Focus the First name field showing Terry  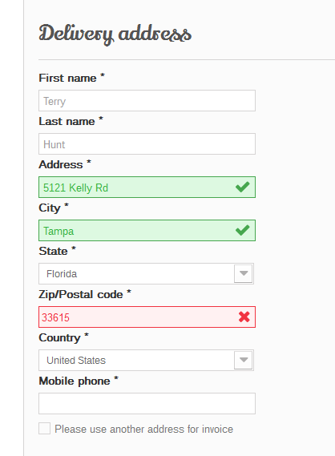pyautogui.click(x=147, y=101)
